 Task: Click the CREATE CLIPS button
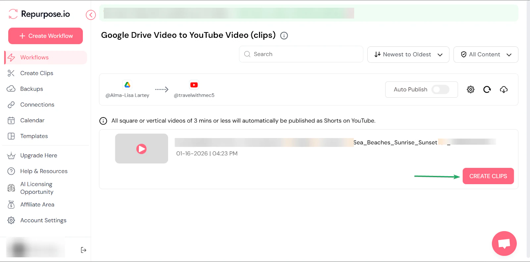tap(488, 176)
